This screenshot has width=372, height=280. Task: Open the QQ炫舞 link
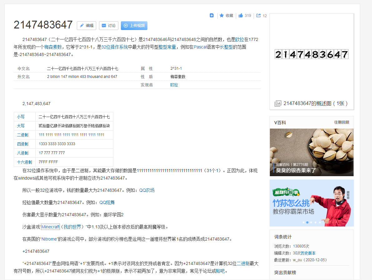107,202
